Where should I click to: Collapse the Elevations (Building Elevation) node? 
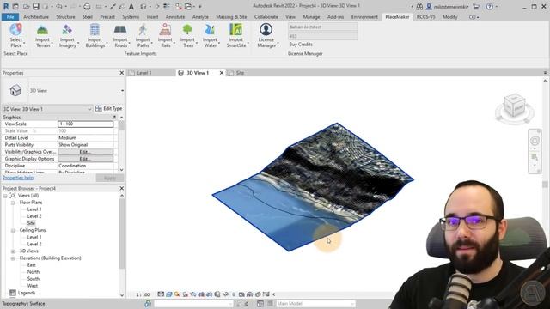click(x=13, y=258)
